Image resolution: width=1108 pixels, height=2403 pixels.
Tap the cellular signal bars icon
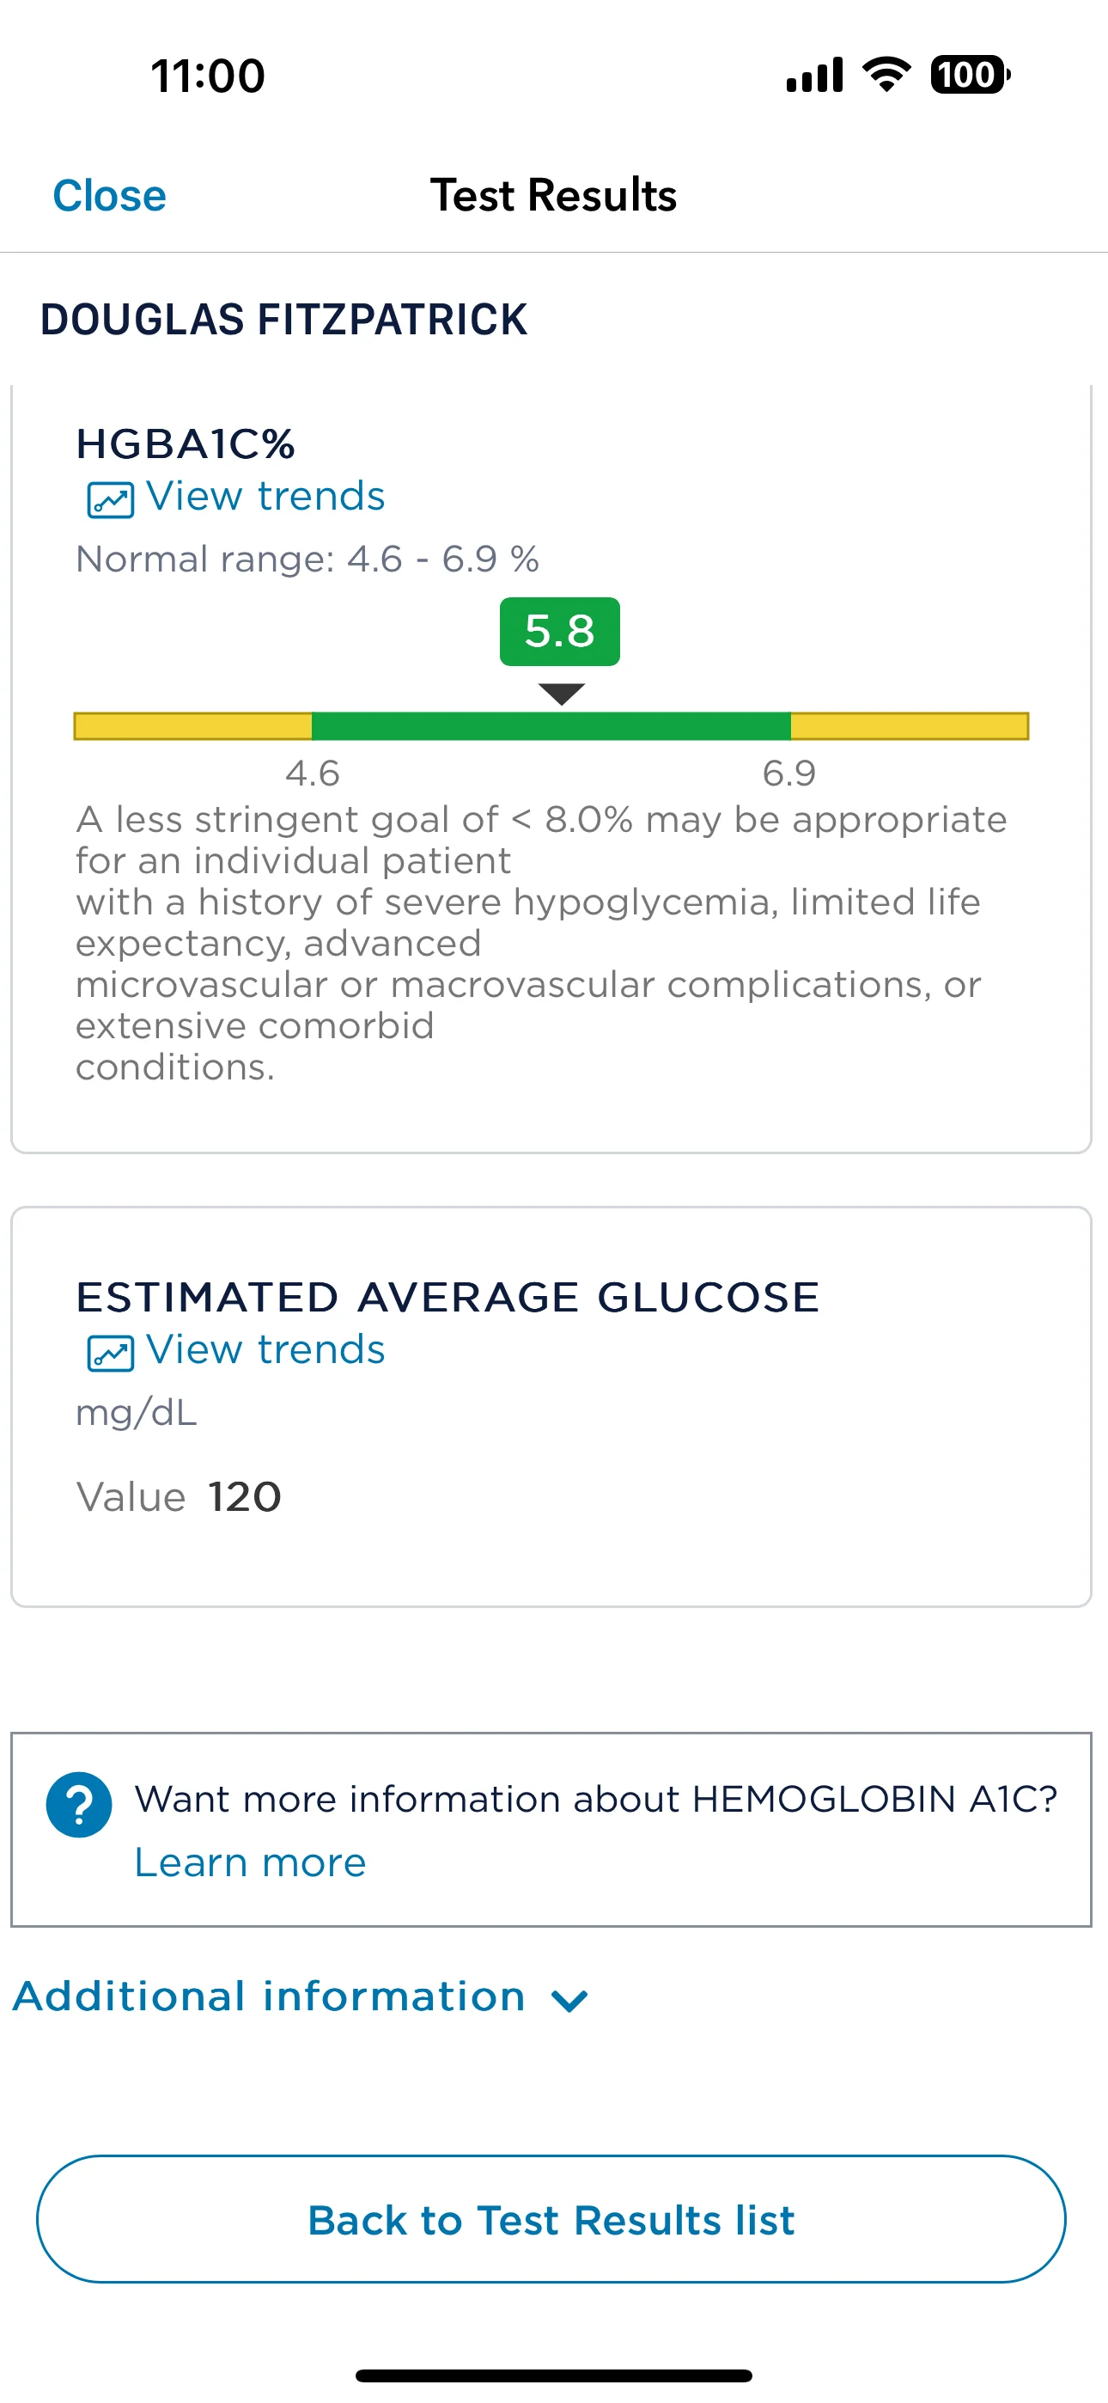[x=814, y=76]
